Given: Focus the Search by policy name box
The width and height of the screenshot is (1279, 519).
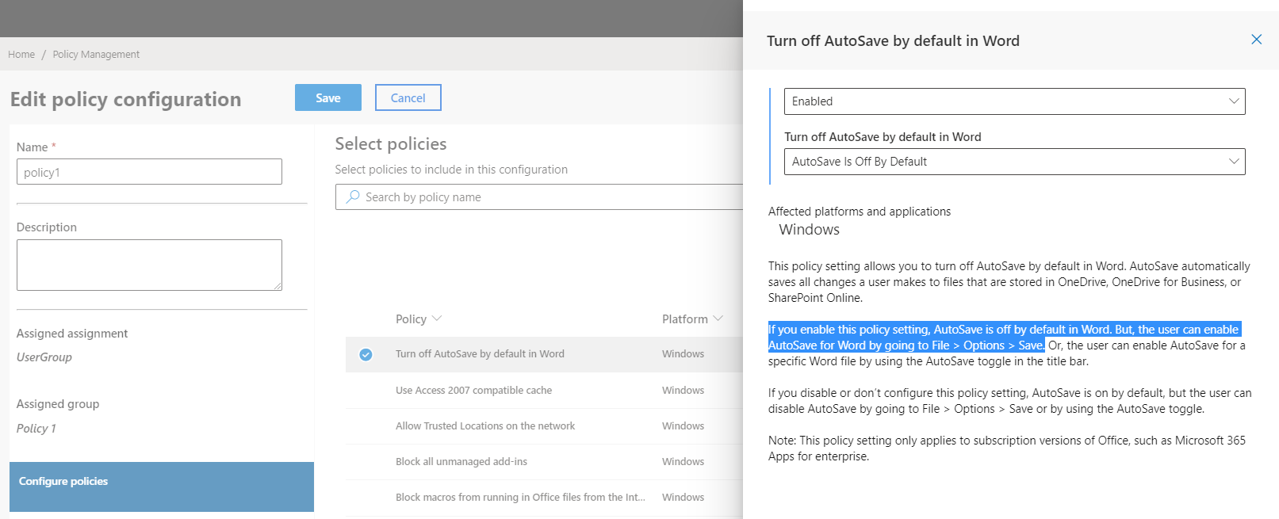Looking at the screenshot, I should tap(539, 197).
